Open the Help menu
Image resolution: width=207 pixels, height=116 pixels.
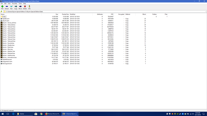[24, 4]
